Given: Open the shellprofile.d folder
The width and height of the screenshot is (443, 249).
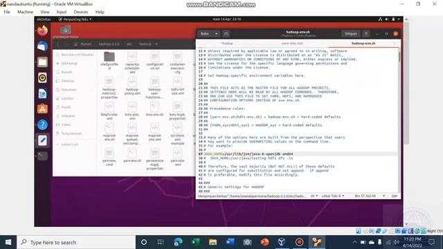Looking at the screenshot, I should point(109,60).
